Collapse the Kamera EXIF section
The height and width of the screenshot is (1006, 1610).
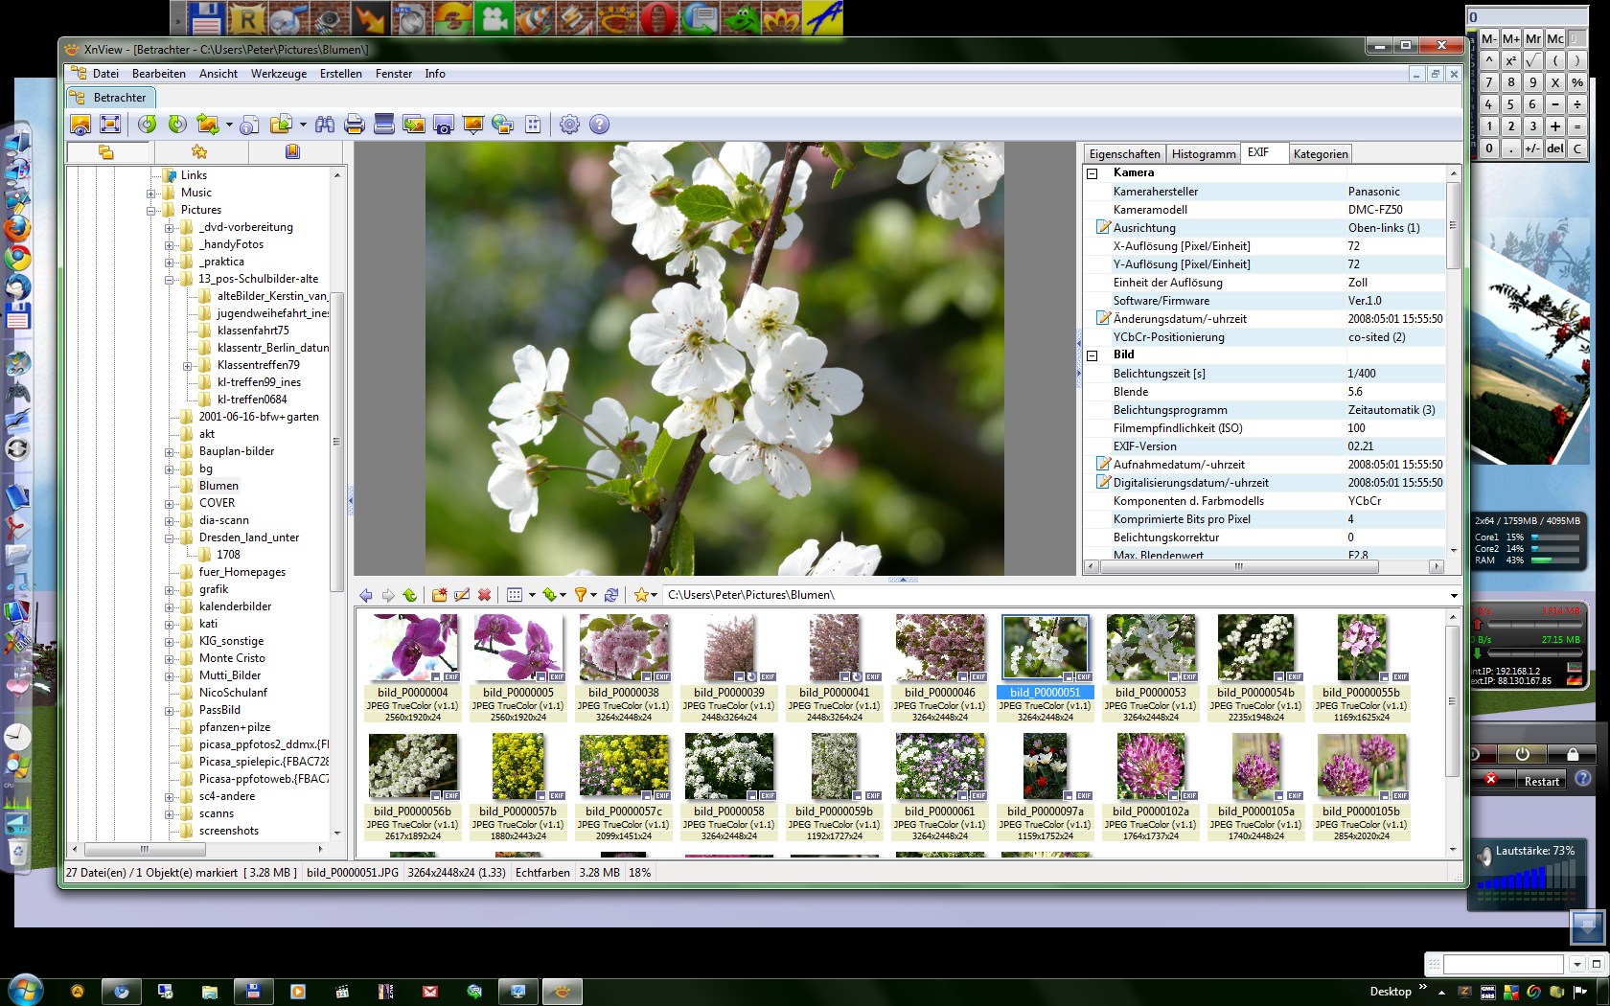pyautogui.click(x=1092, y=173)
